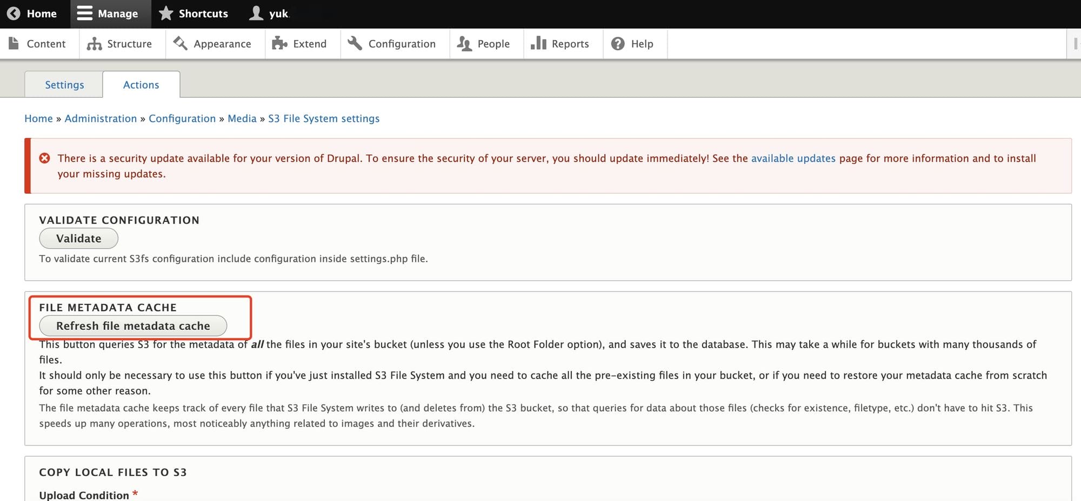This screenshot has width=1081, height=501.
Task: Follow the Configuration breadcrumb link
Action: click(x=182, y=118)
